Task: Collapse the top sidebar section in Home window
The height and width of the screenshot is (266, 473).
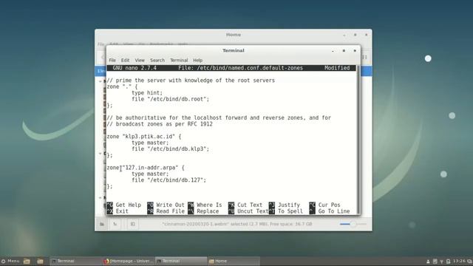Action: [x=101, y=81]
